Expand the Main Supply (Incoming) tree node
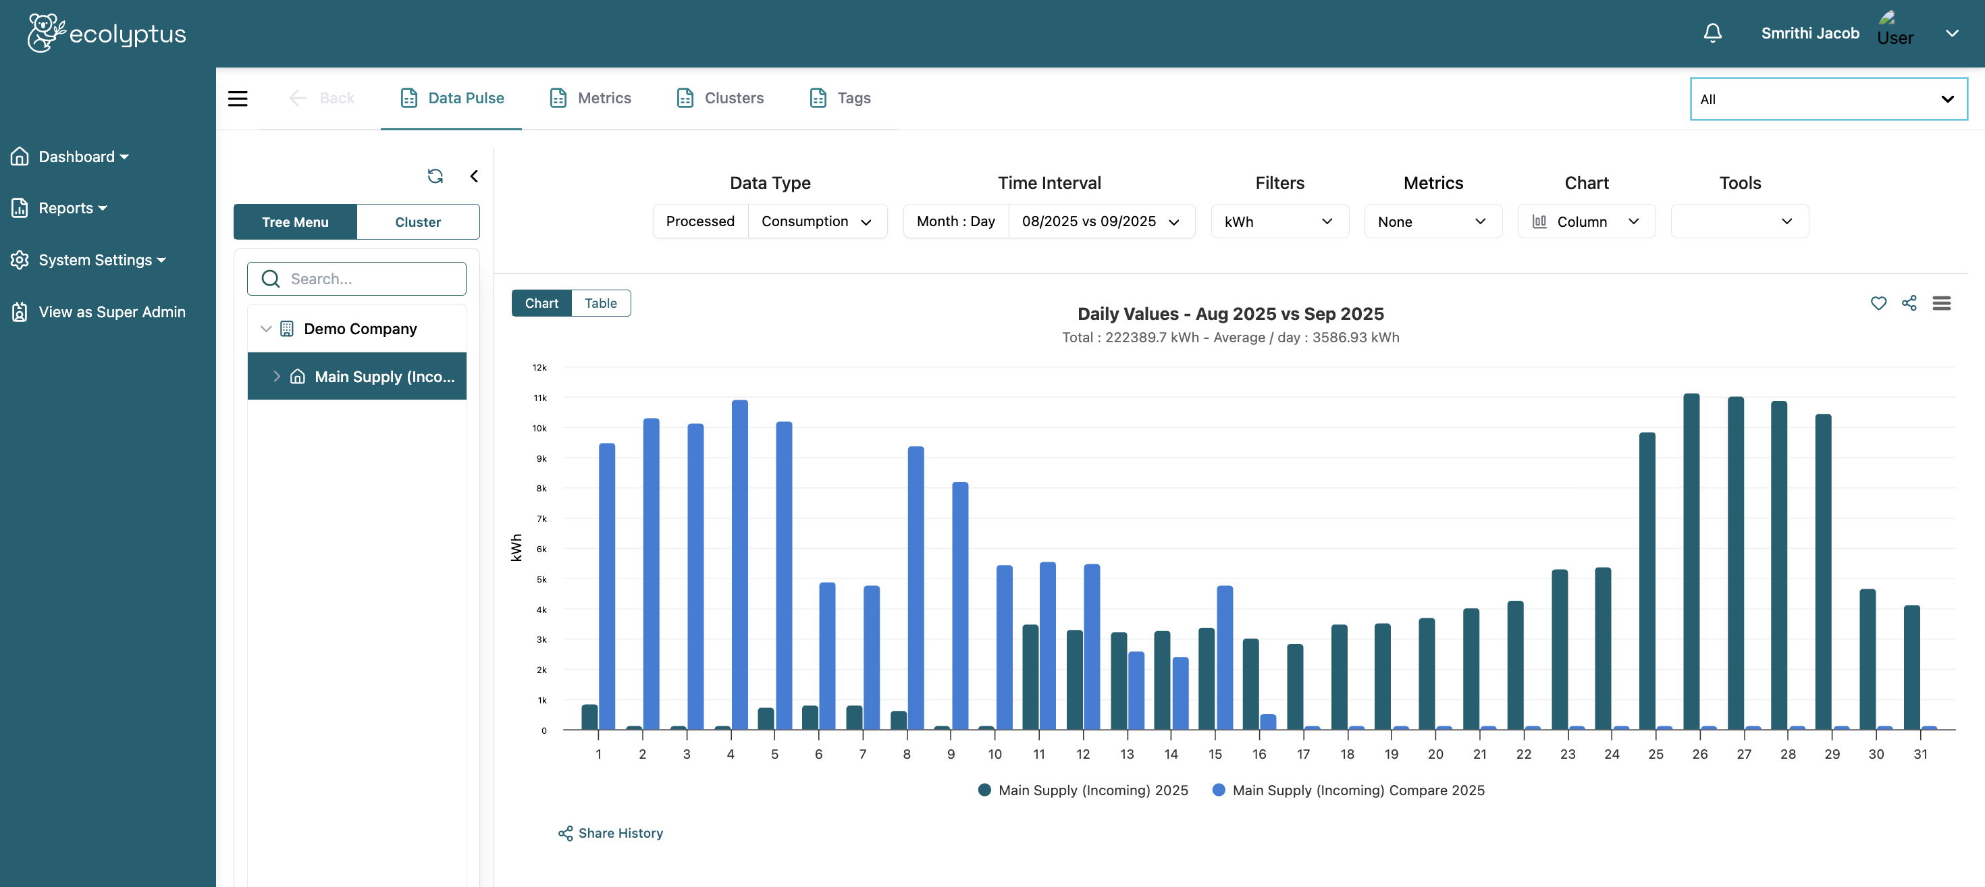The width and height of the screenshot is (1985, 887). pyautogui.click(x=277, y=376)
